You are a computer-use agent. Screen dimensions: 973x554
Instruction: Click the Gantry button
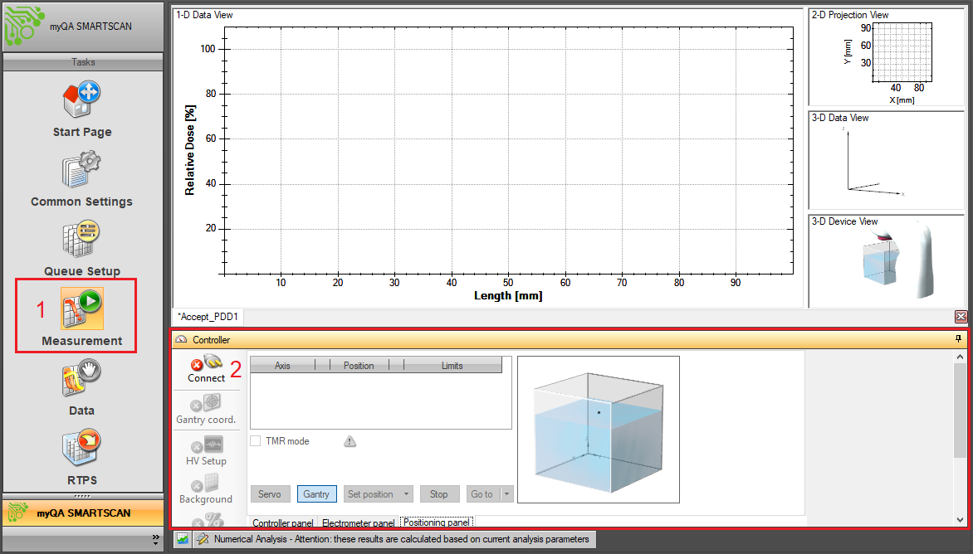pyautogui.click(x=316, y=494)
